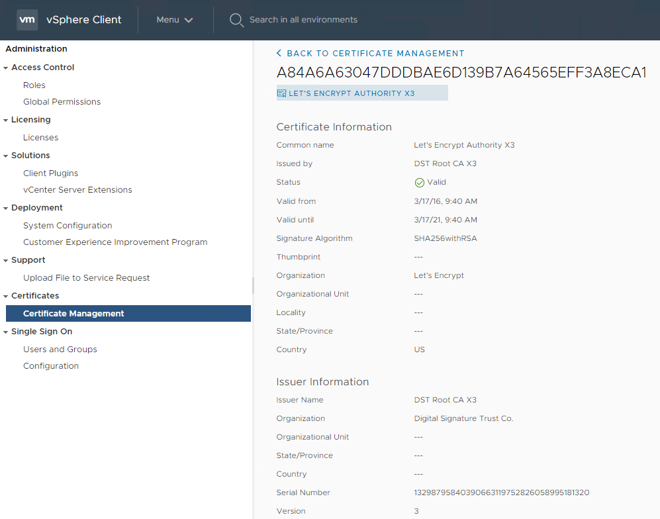Click Digital Signature Trust Co. organization value
Image resolution: width=660 pixels, height=519 pixels.
click(x=463, y=418)
